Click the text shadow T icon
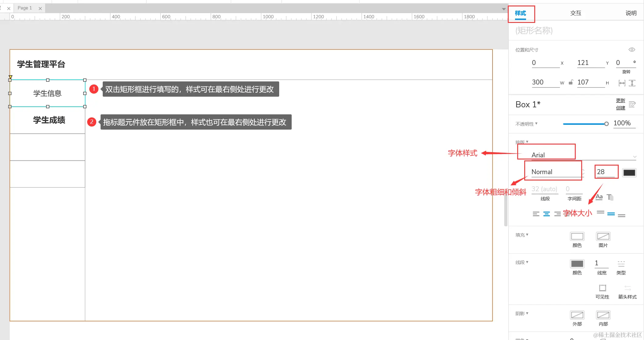The height and width of the screenshot is (340, 644). 610,197
